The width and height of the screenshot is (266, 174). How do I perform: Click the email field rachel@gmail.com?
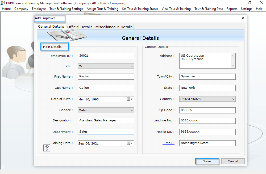click(207, 143)
